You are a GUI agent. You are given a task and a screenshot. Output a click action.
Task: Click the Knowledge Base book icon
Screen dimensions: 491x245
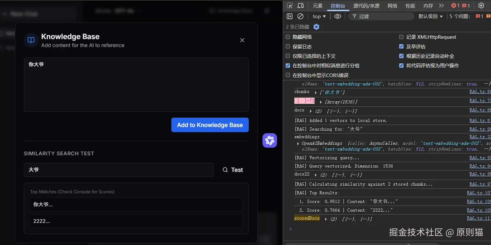coord(31,40)
